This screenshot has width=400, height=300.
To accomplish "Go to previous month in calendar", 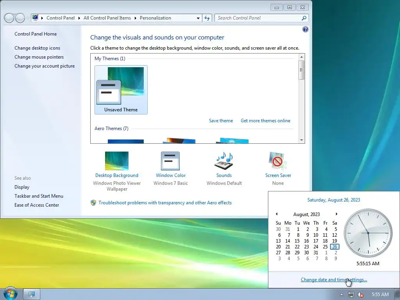I will pos(277,214).
